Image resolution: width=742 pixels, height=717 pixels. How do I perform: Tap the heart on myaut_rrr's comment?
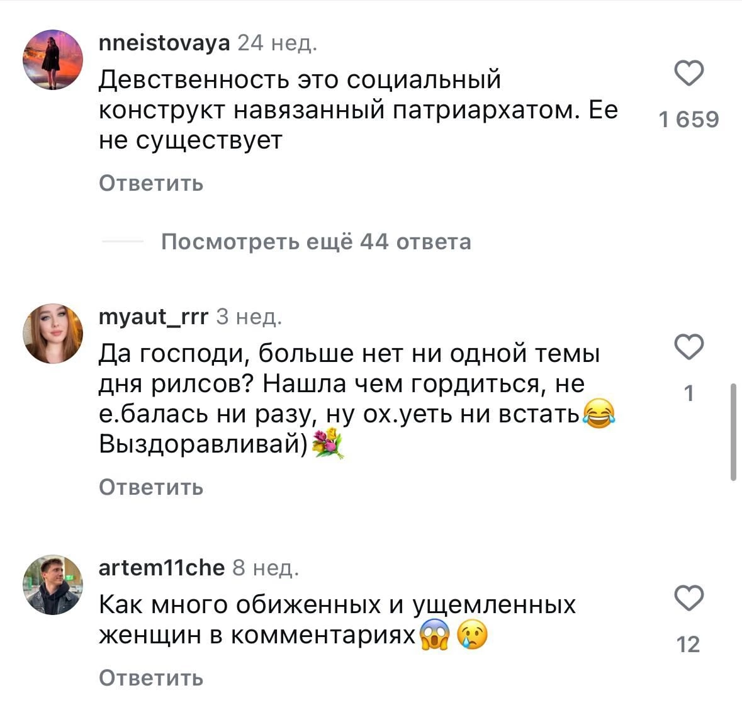689,347
